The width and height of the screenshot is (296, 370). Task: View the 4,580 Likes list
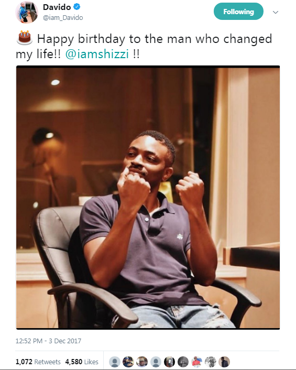point(82,362)
